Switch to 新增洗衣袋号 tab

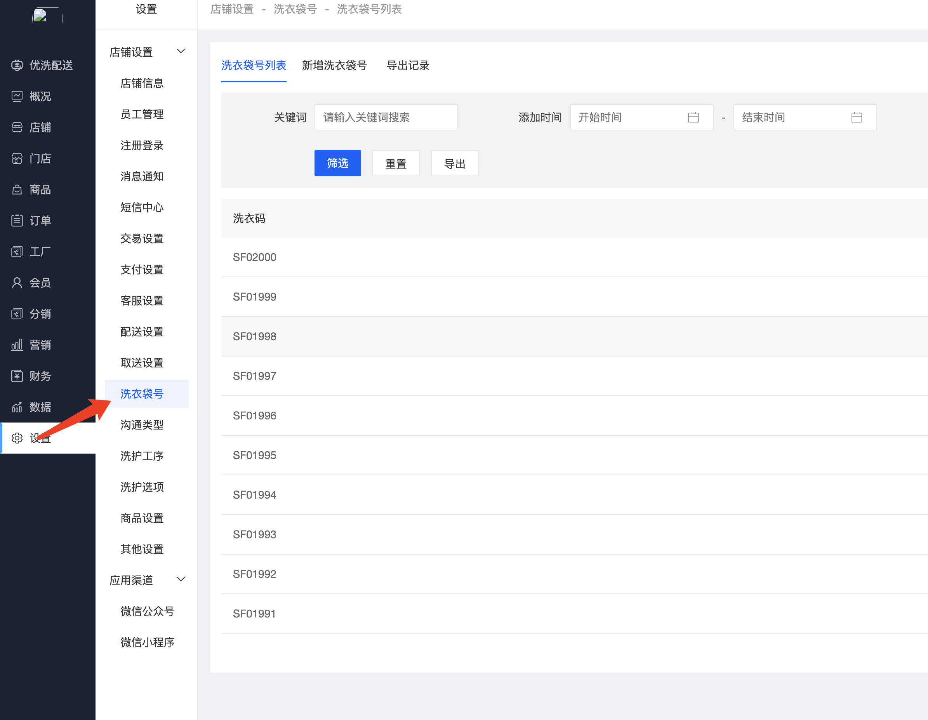coord(334,66)
